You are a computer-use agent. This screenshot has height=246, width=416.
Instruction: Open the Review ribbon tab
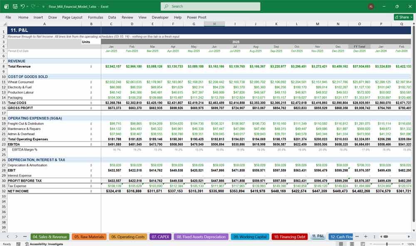127,17
